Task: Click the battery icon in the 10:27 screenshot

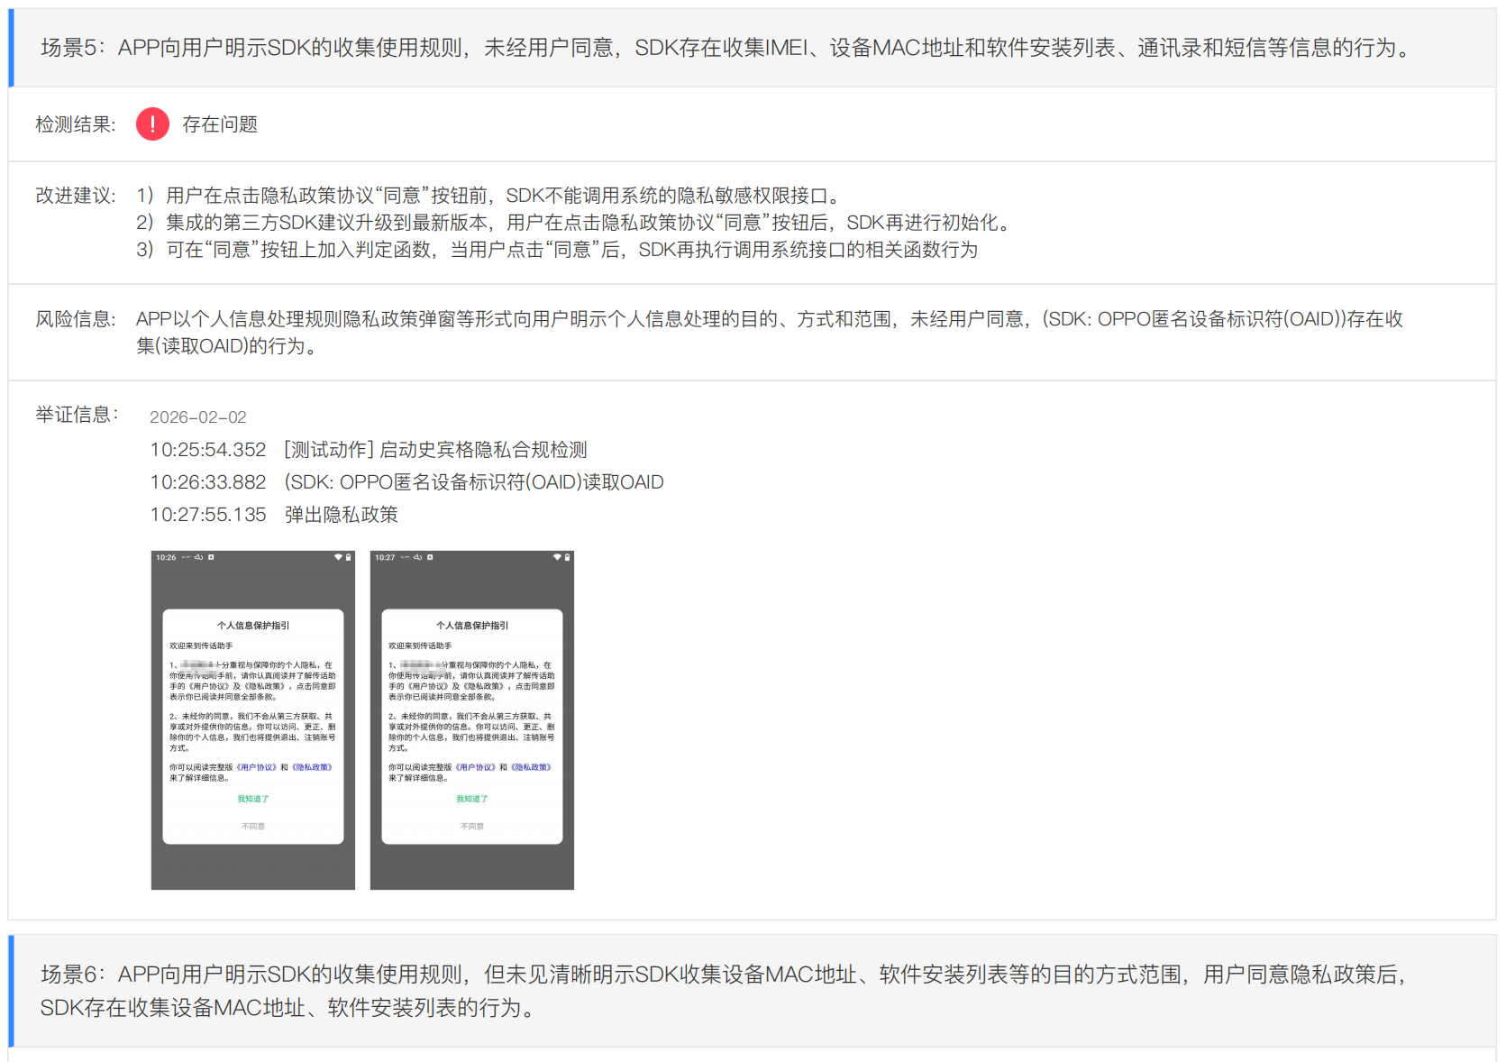Action: point(567,557)
